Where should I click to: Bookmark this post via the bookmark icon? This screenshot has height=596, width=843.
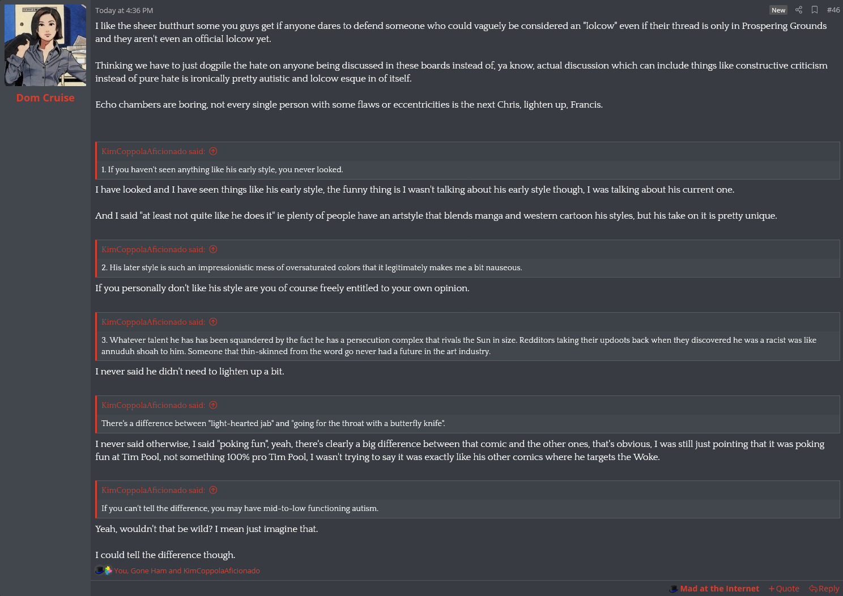pyautogui.click(x=815, y=10)
